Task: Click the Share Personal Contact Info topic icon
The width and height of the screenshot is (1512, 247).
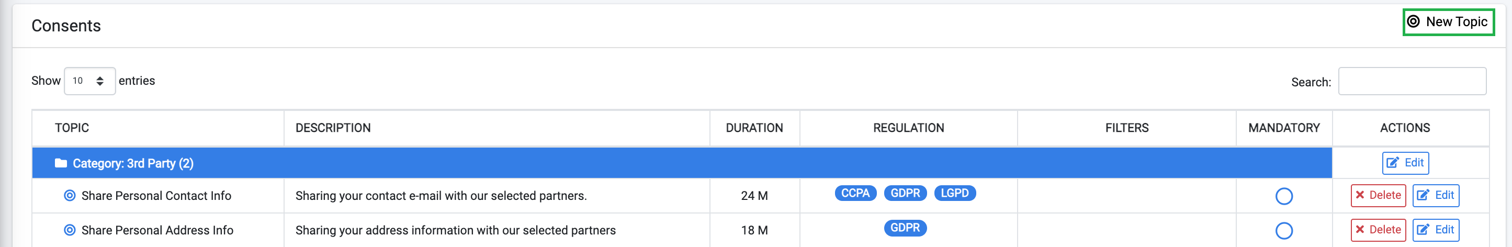Action: pos(69,195)
